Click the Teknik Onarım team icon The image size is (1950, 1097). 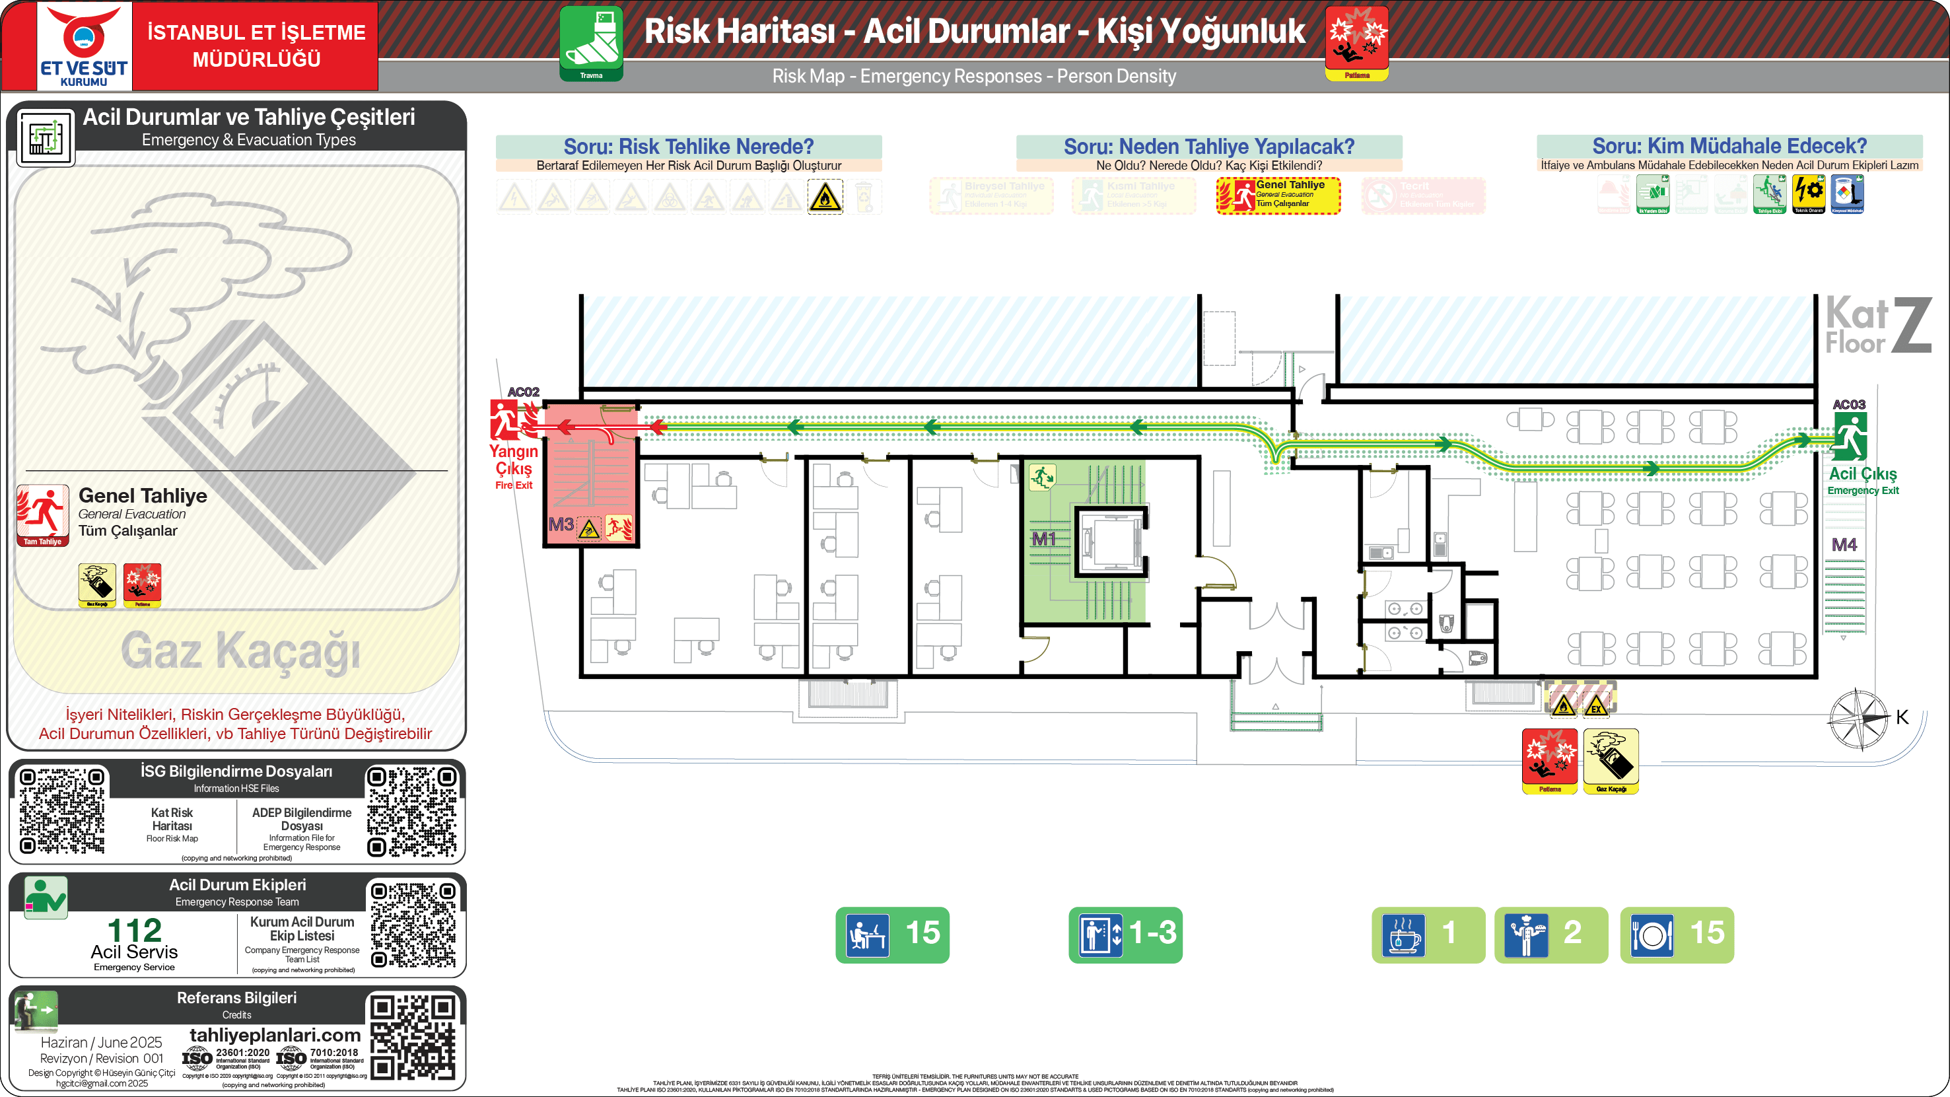coord(1809,195)
